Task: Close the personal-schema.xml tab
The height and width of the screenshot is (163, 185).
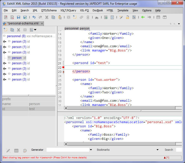Action: tap(42, 24)
